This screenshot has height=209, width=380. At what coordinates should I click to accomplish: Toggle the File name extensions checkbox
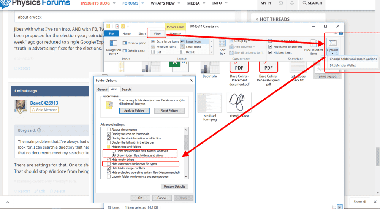(270, 47)
